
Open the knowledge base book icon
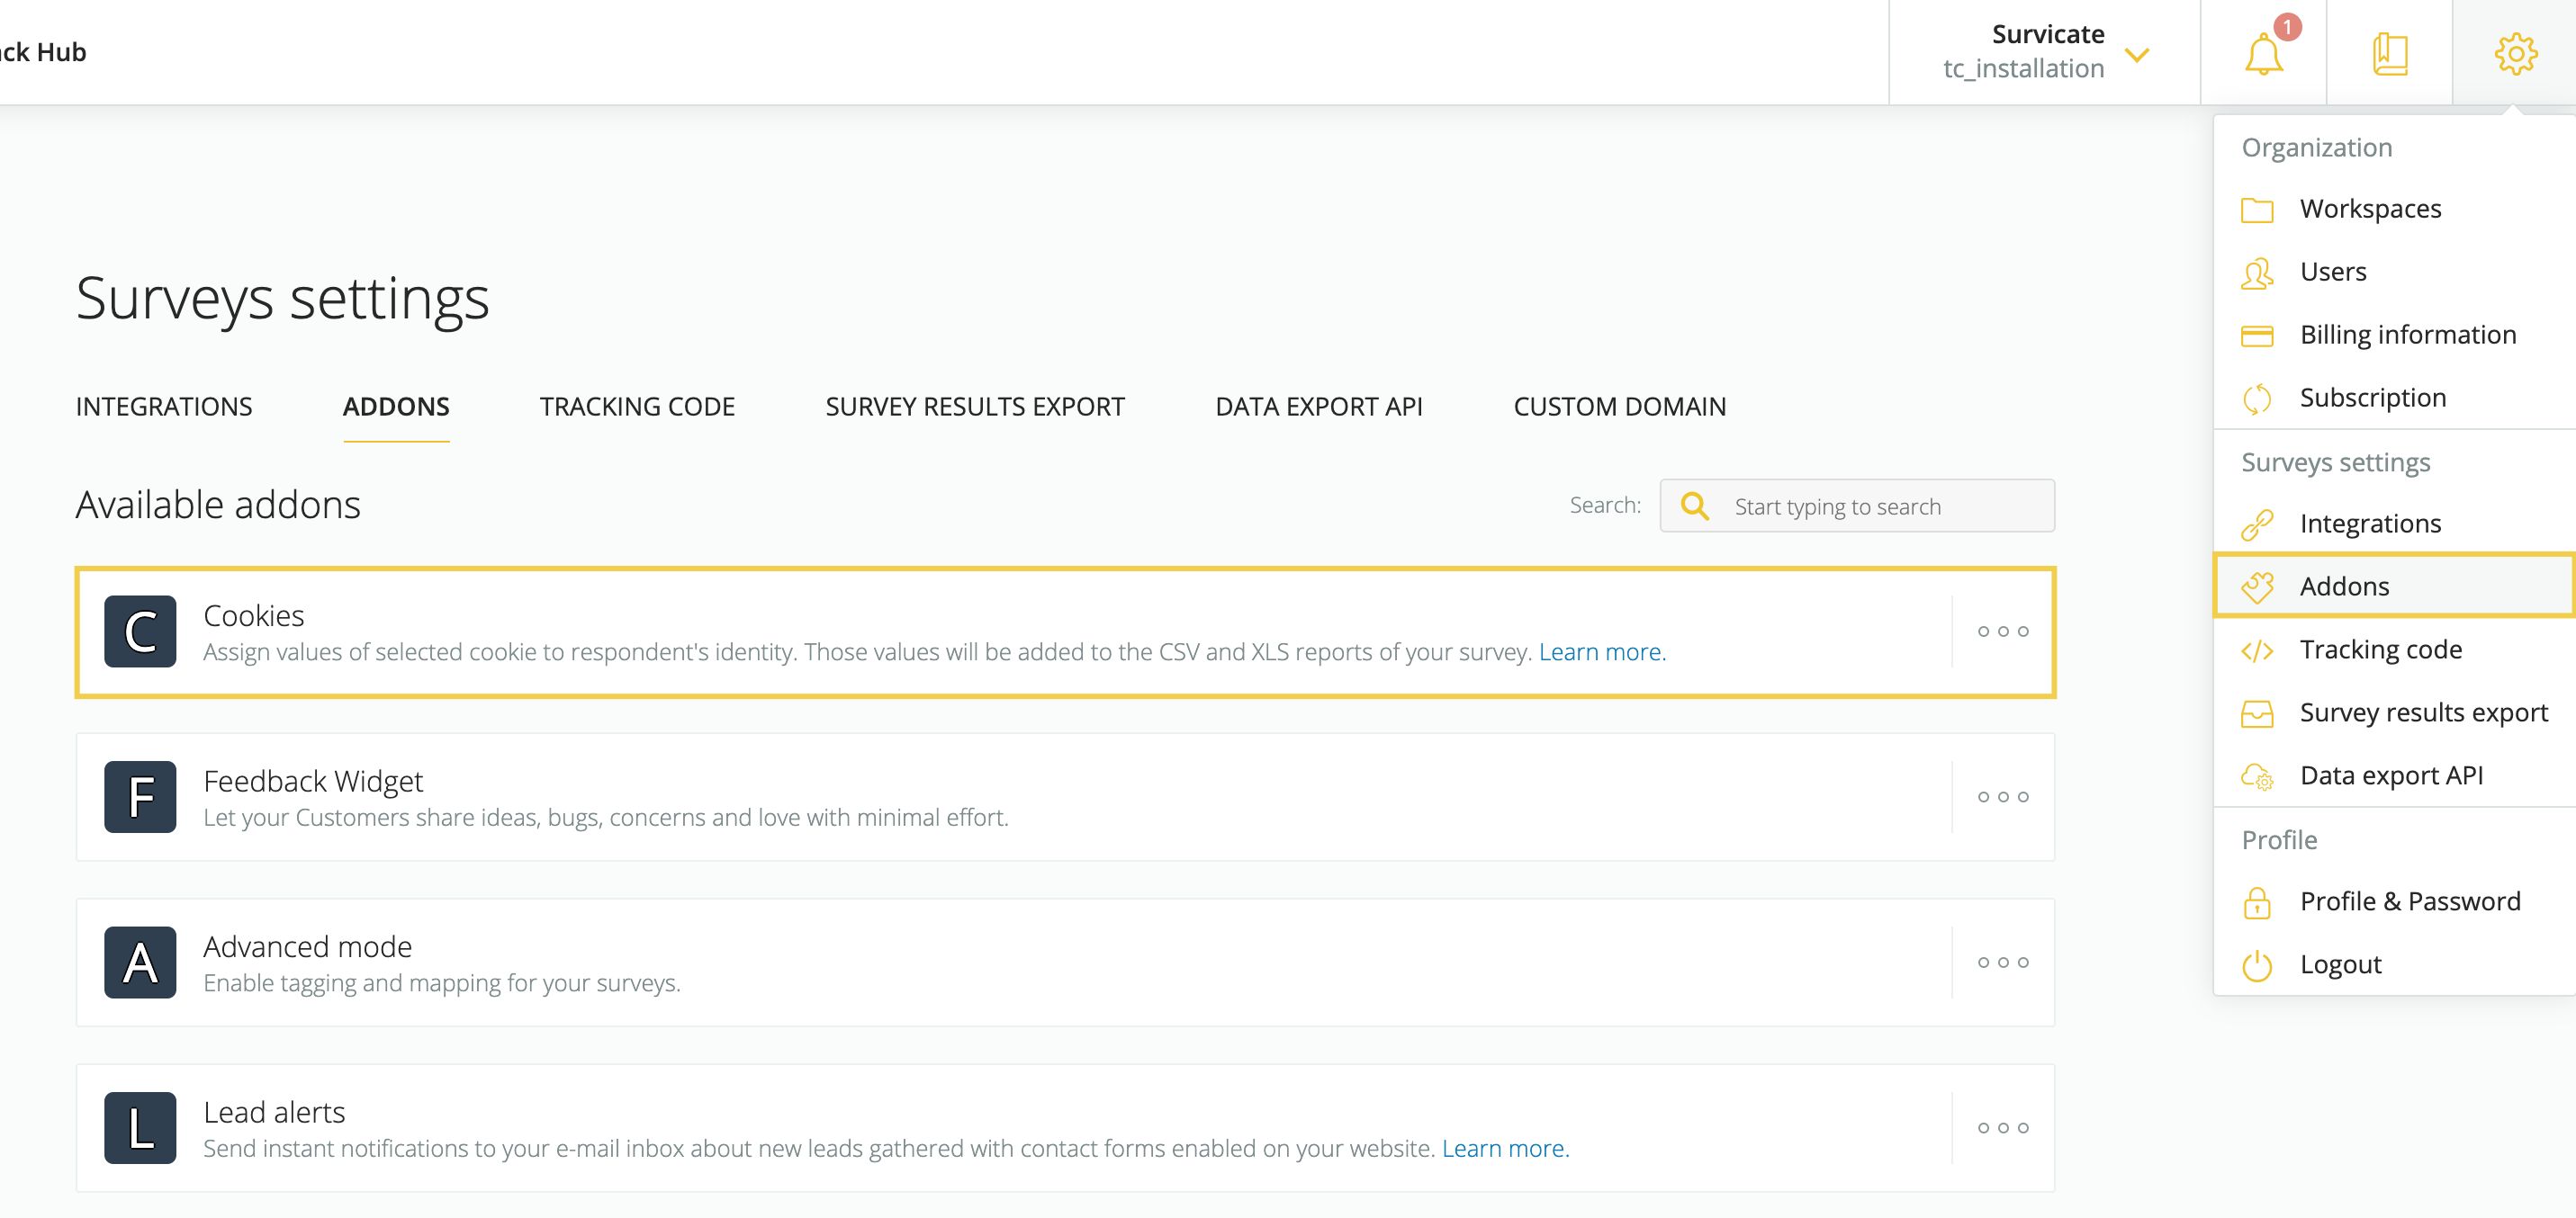tap(2390, 54)
